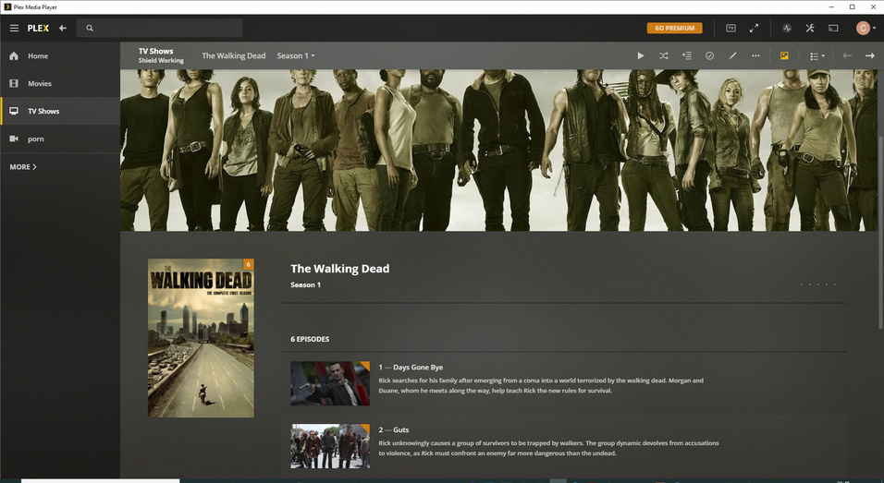Select TV Shows in the sidebar

[x=60, y=111]
